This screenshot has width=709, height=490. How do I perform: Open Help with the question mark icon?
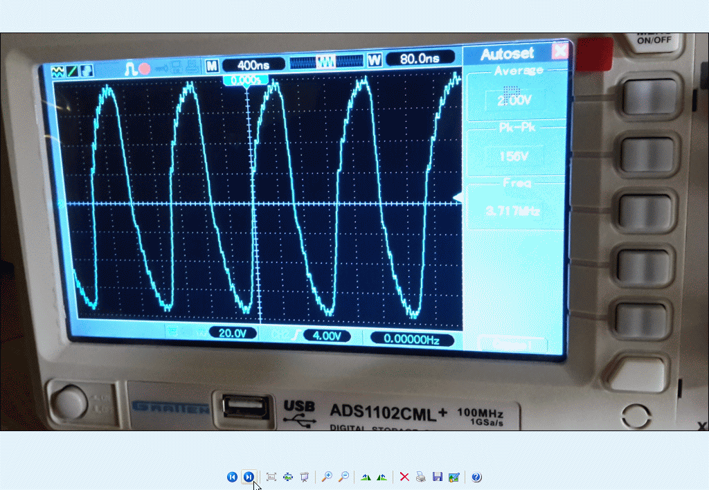click(x=476, y=477)
